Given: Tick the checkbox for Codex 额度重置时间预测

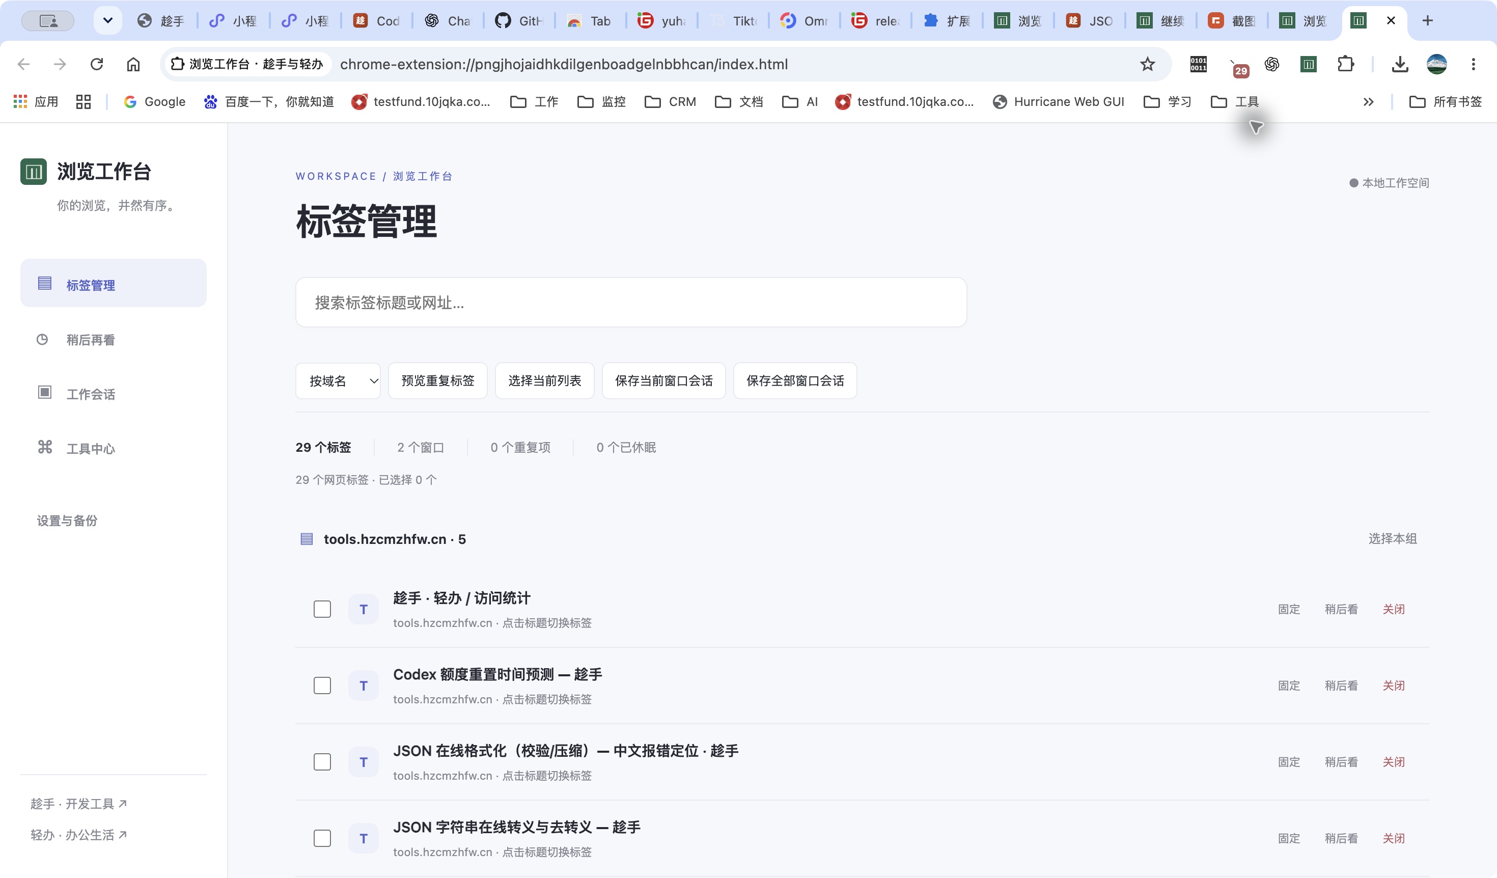Looking at the screenshot, I should tap(322, 685).
